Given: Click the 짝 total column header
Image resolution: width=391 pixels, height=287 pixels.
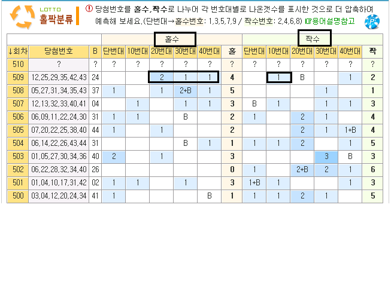Looking at the screenshot, I should point(373,51).
